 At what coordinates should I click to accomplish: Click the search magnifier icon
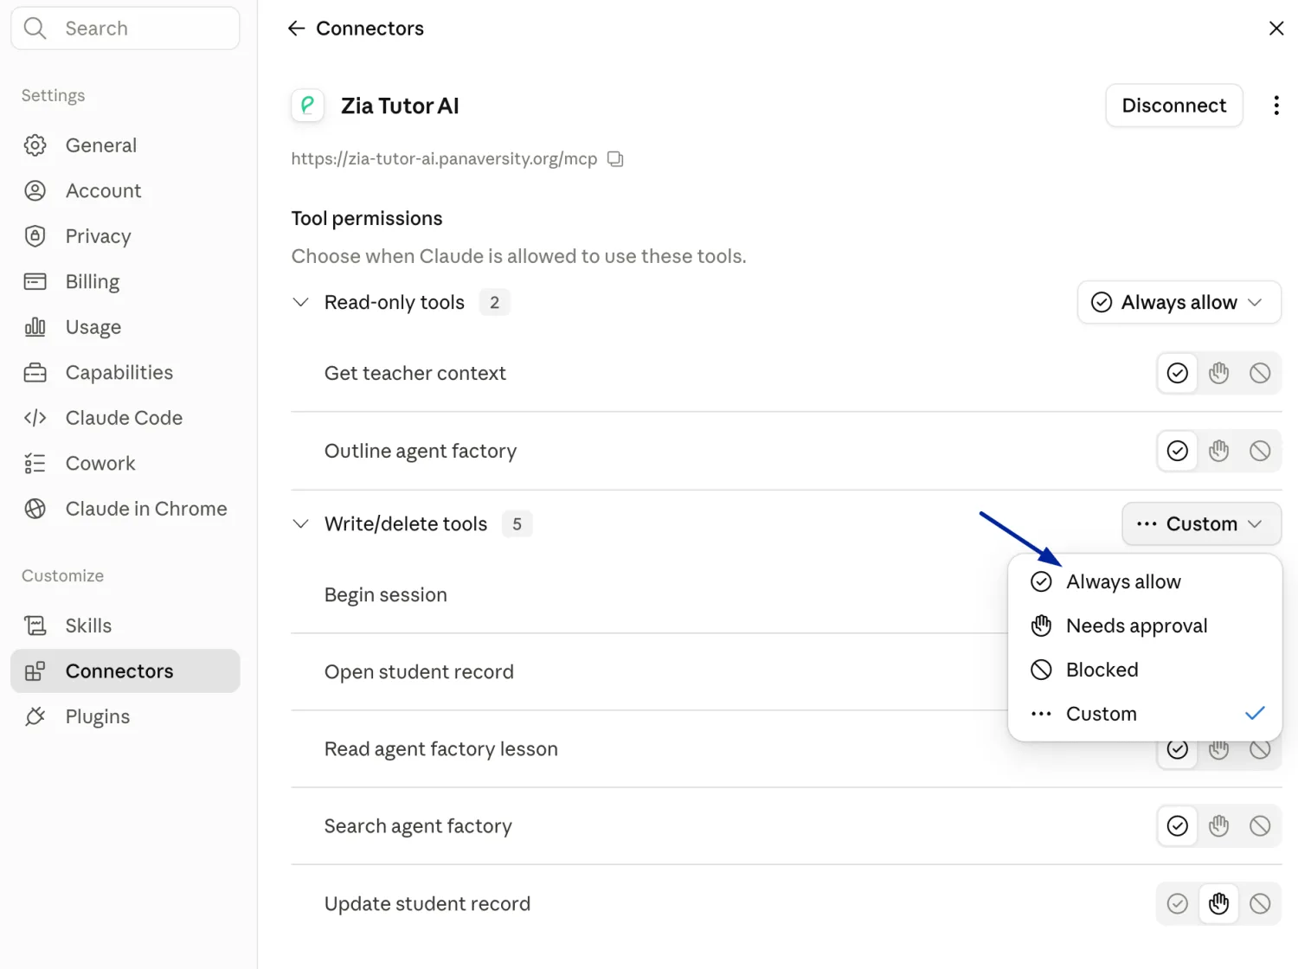click(35, 29)
